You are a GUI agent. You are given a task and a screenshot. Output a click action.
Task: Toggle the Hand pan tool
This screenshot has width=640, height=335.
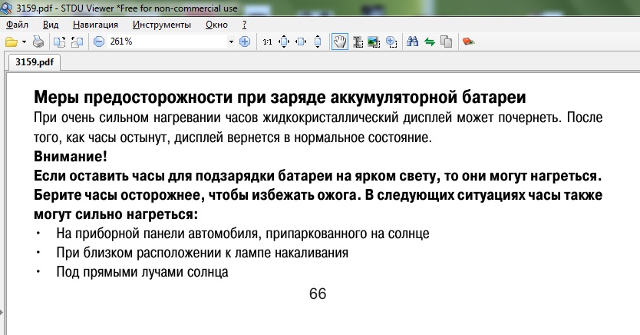coord(339,41)
